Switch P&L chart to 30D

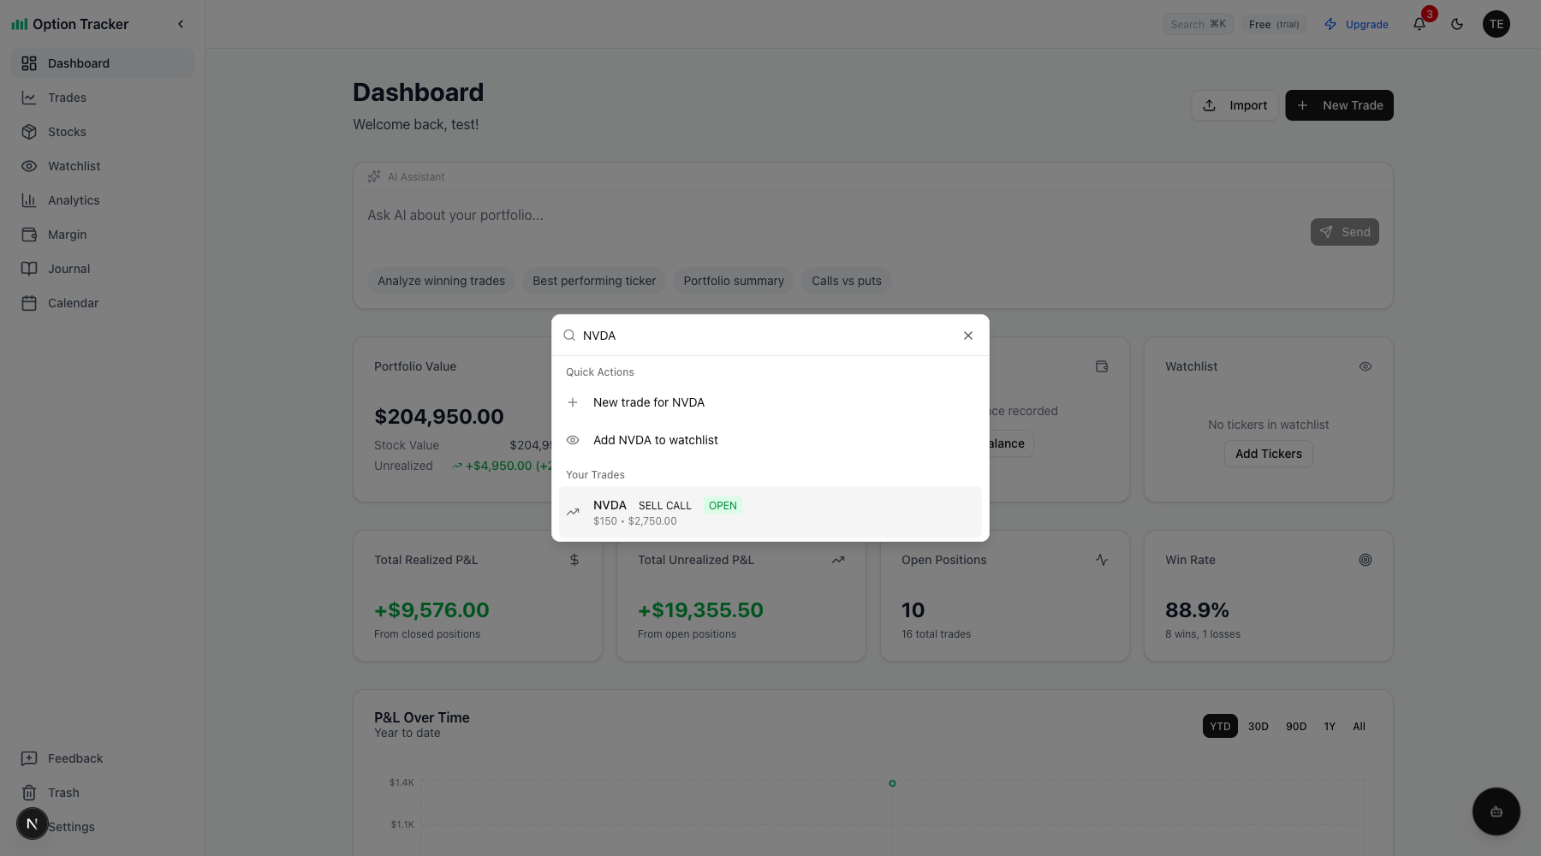tap(1258, 726)
